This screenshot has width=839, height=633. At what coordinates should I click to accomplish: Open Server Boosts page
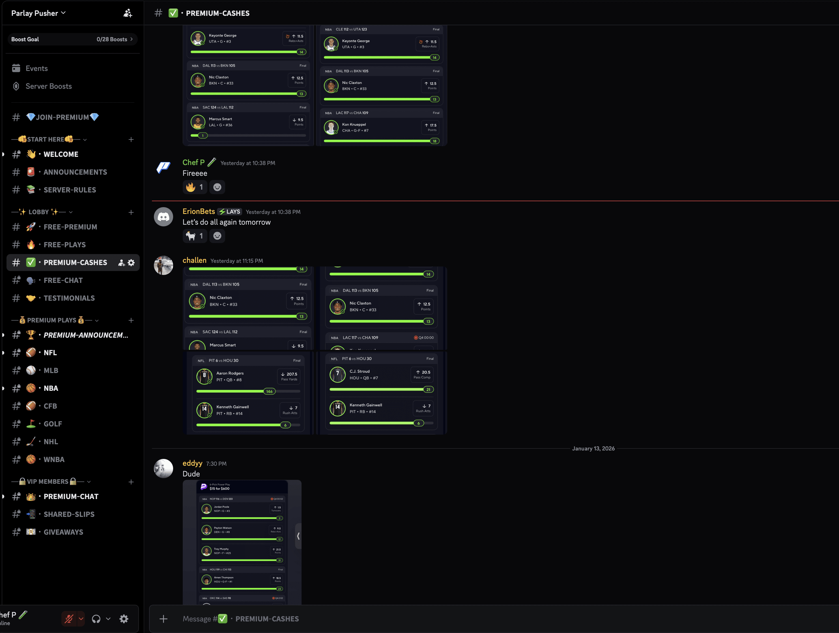coord(49,86)
